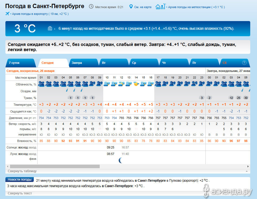The image size is (257, 199).
Task: Click temperature '+5' at today 14:00
Action: pos(136,104)
